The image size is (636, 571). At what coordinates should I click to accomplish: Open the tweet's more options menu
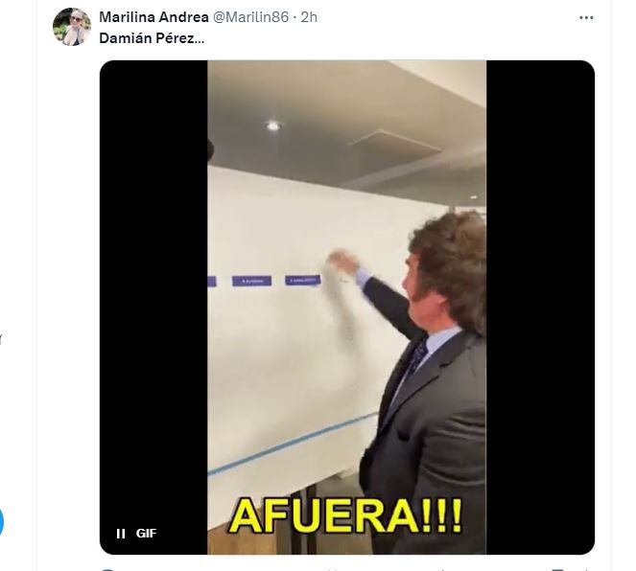coord(586,17)
